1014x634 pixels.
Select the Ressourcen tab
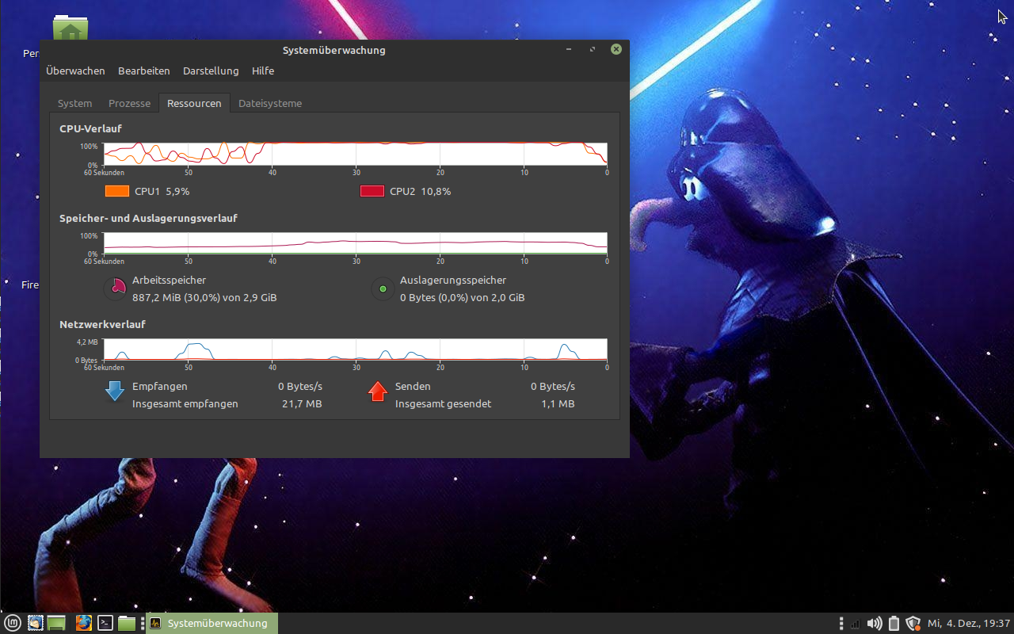194,103
